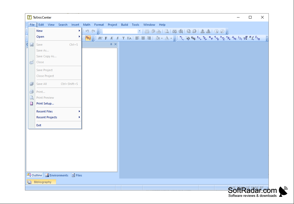Click the font color A icon
The width and height of the screenshot is (294, 204).
[x=167, y=38]
